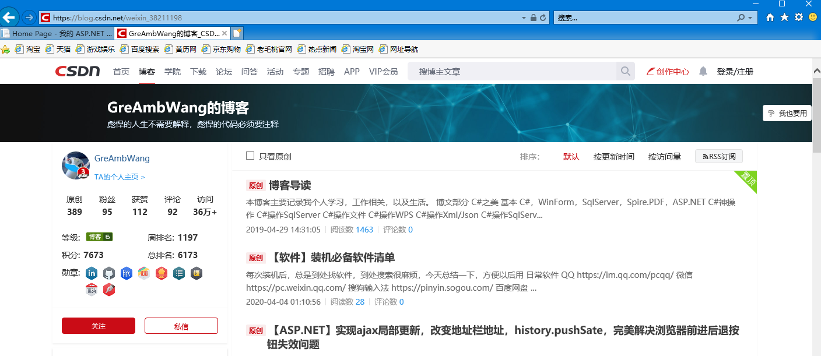Image resolution: width=821 pixels, height=356 pixels.
Task: Click the browser Back arrow button
Action: point(10,17)
